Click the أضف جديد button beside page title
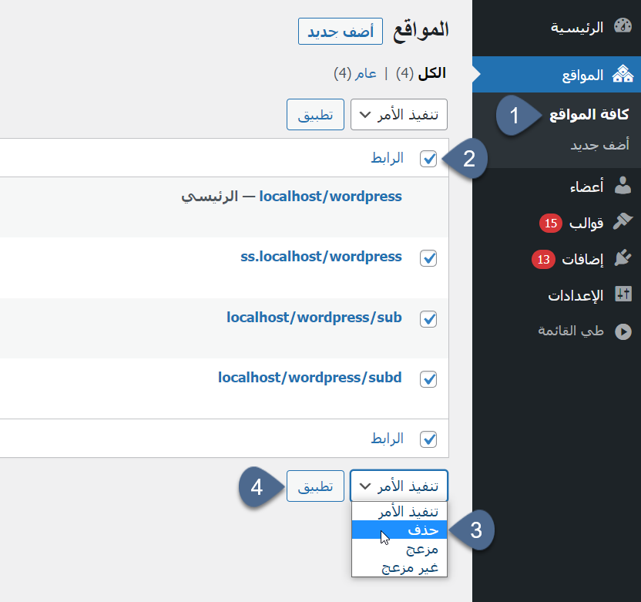Screen dimensions: 641x602 [340, 32]
